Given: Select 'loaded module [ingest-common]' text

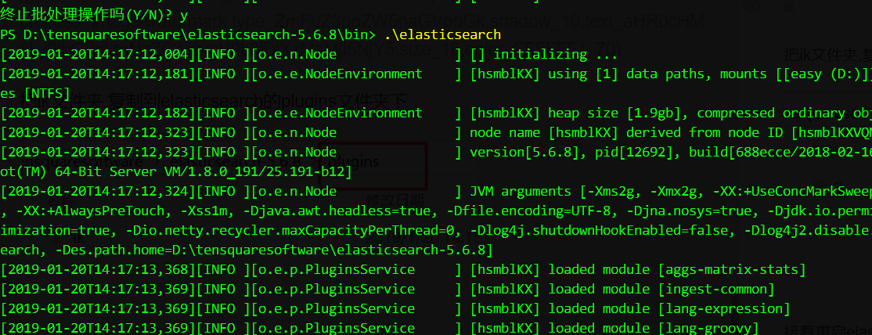Looking at the screenshot, I should (661, 290).
